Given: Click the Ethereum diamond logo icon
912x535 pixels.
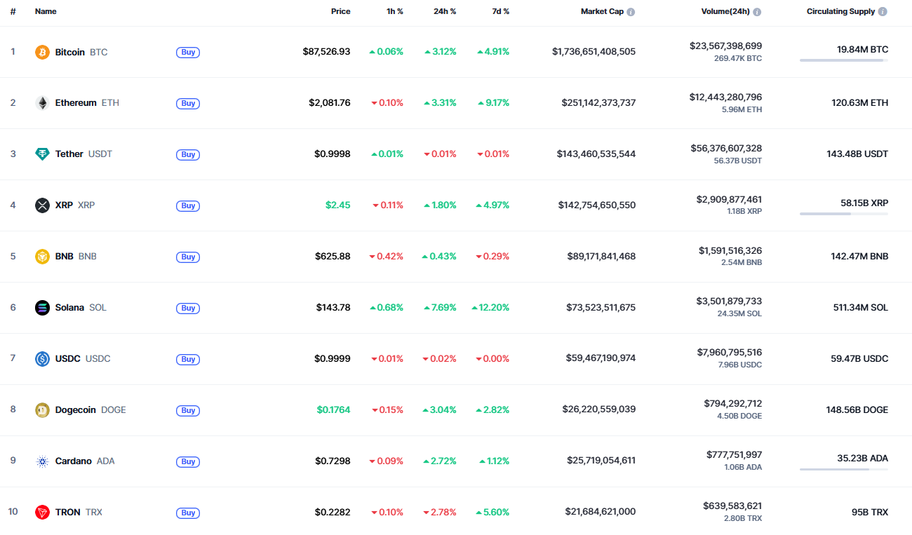Looking at the screenshot, I should point(42,103).
